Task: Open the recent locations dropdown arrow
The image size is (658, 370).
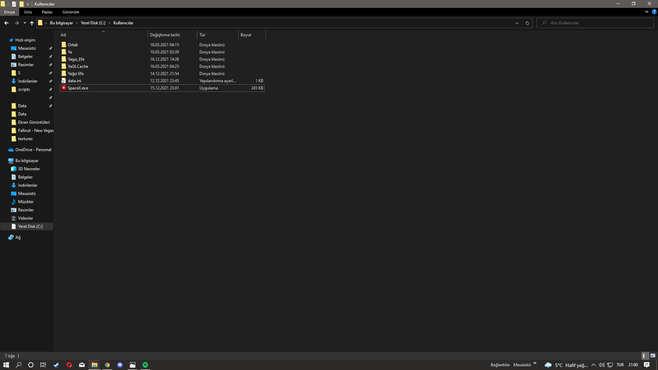Action: 25,23
